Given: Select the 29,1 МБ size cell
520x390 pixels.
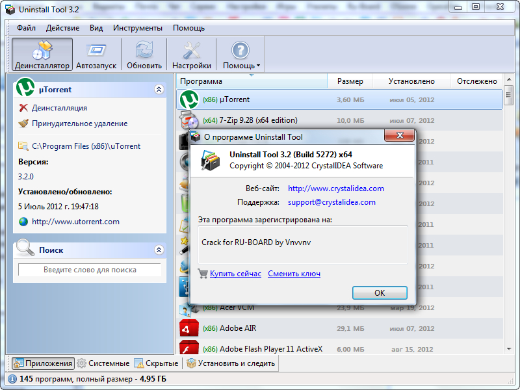Looking at the screenshot, I should [350, 329].
